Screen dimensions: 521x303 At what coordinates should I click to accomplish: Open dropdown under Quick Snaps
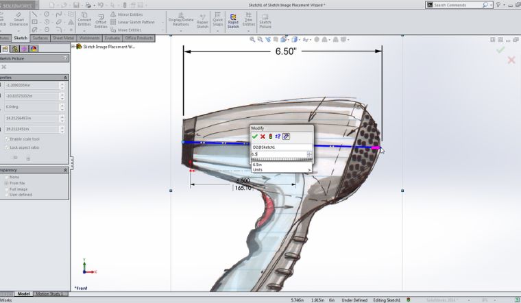coord(217,31)
